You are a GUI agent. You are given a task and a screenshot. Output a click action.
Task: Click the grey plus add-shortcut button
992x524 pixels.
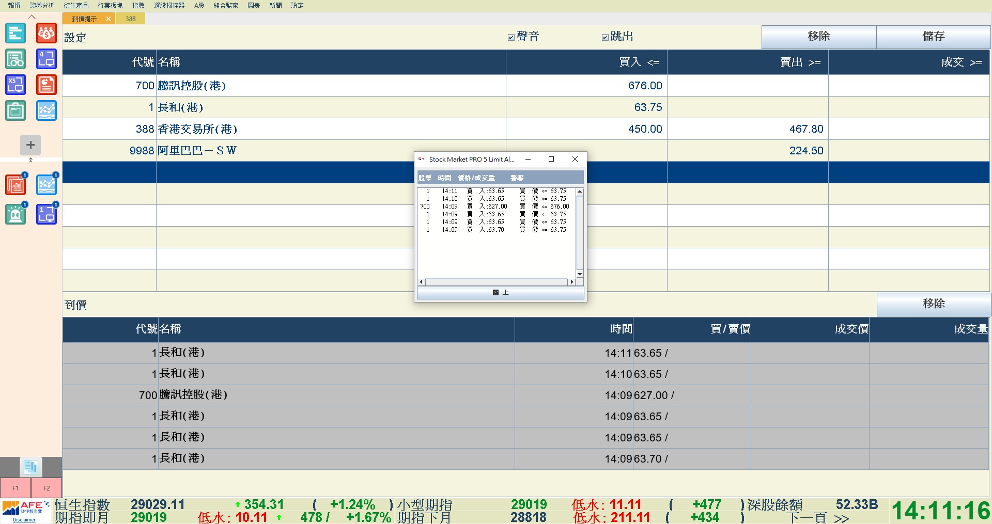coord(30,145)
